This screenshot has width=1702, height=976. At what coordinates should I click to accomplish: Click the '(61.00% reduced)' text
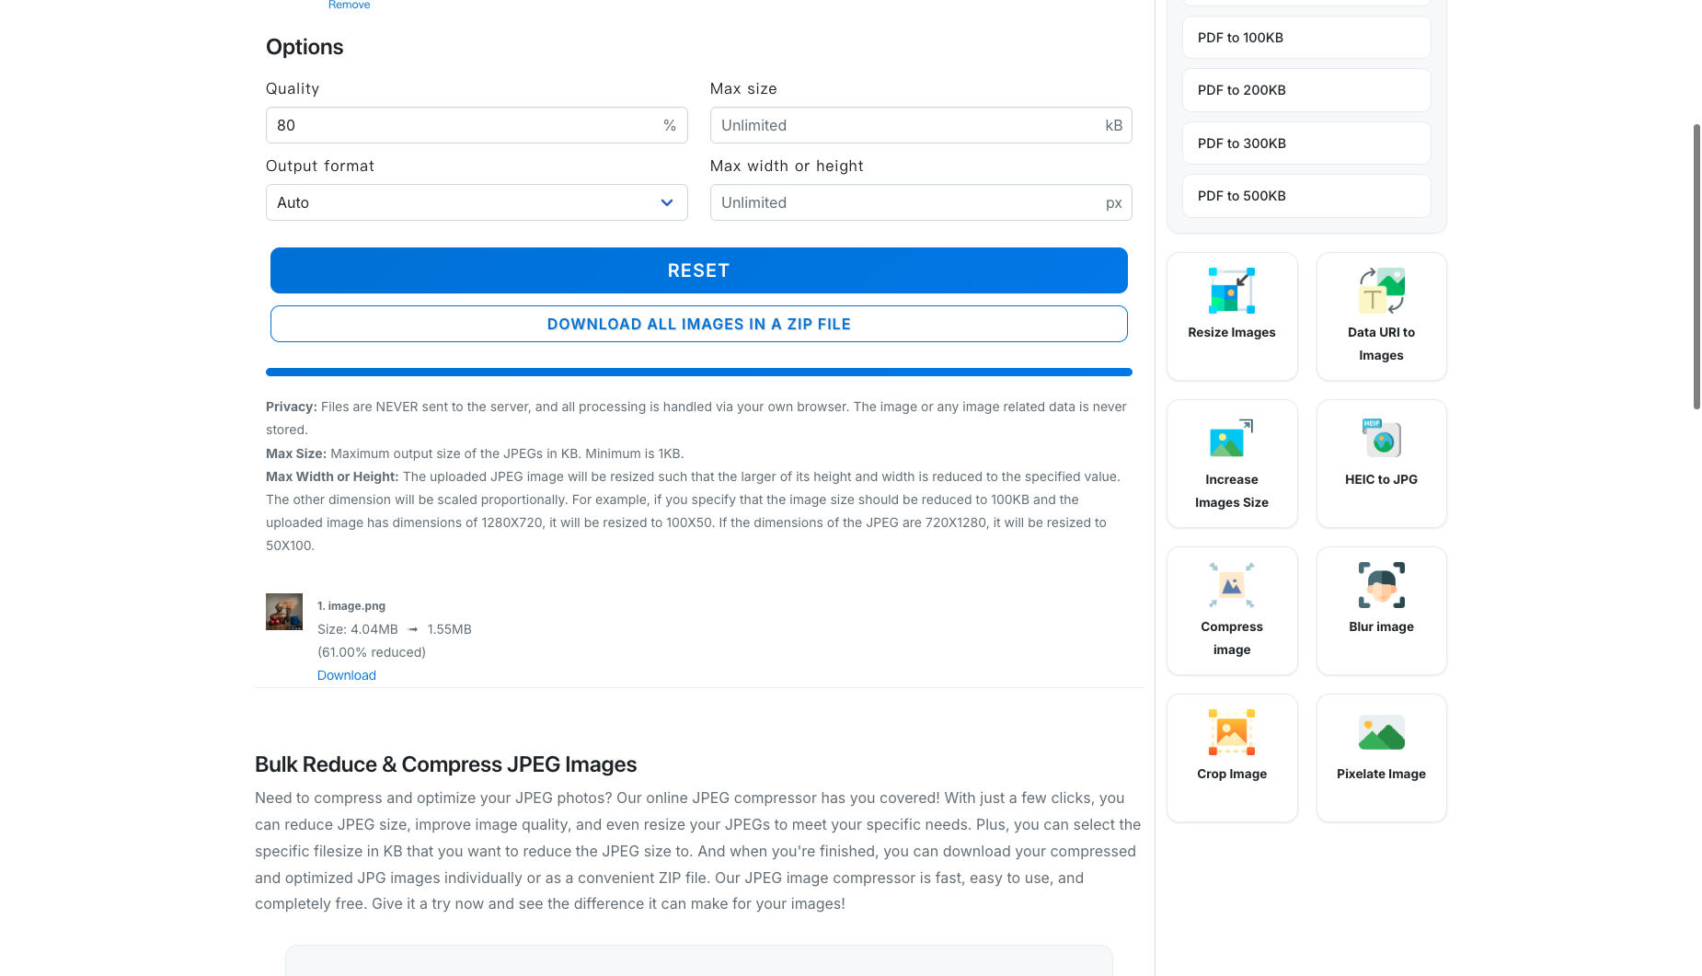coord(372,652)
